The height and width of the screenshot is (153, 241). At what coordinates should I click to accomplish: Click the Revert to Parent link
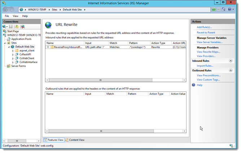(x=206, y=32)
